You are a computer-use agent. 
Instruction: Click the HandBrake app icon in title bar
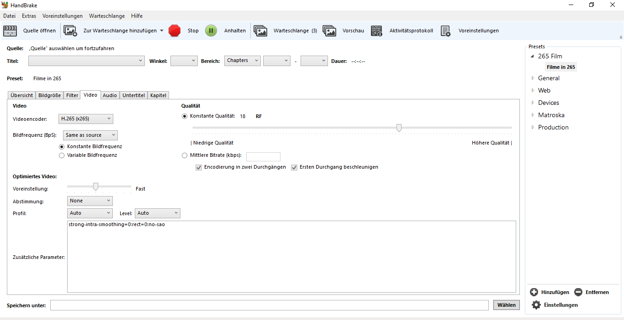[x=5, y=5]
